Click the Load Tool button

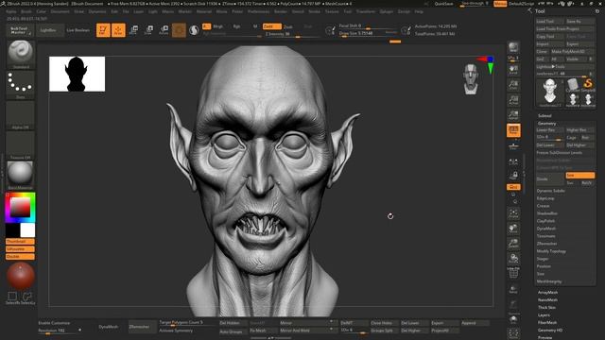[x=549, y=22]
